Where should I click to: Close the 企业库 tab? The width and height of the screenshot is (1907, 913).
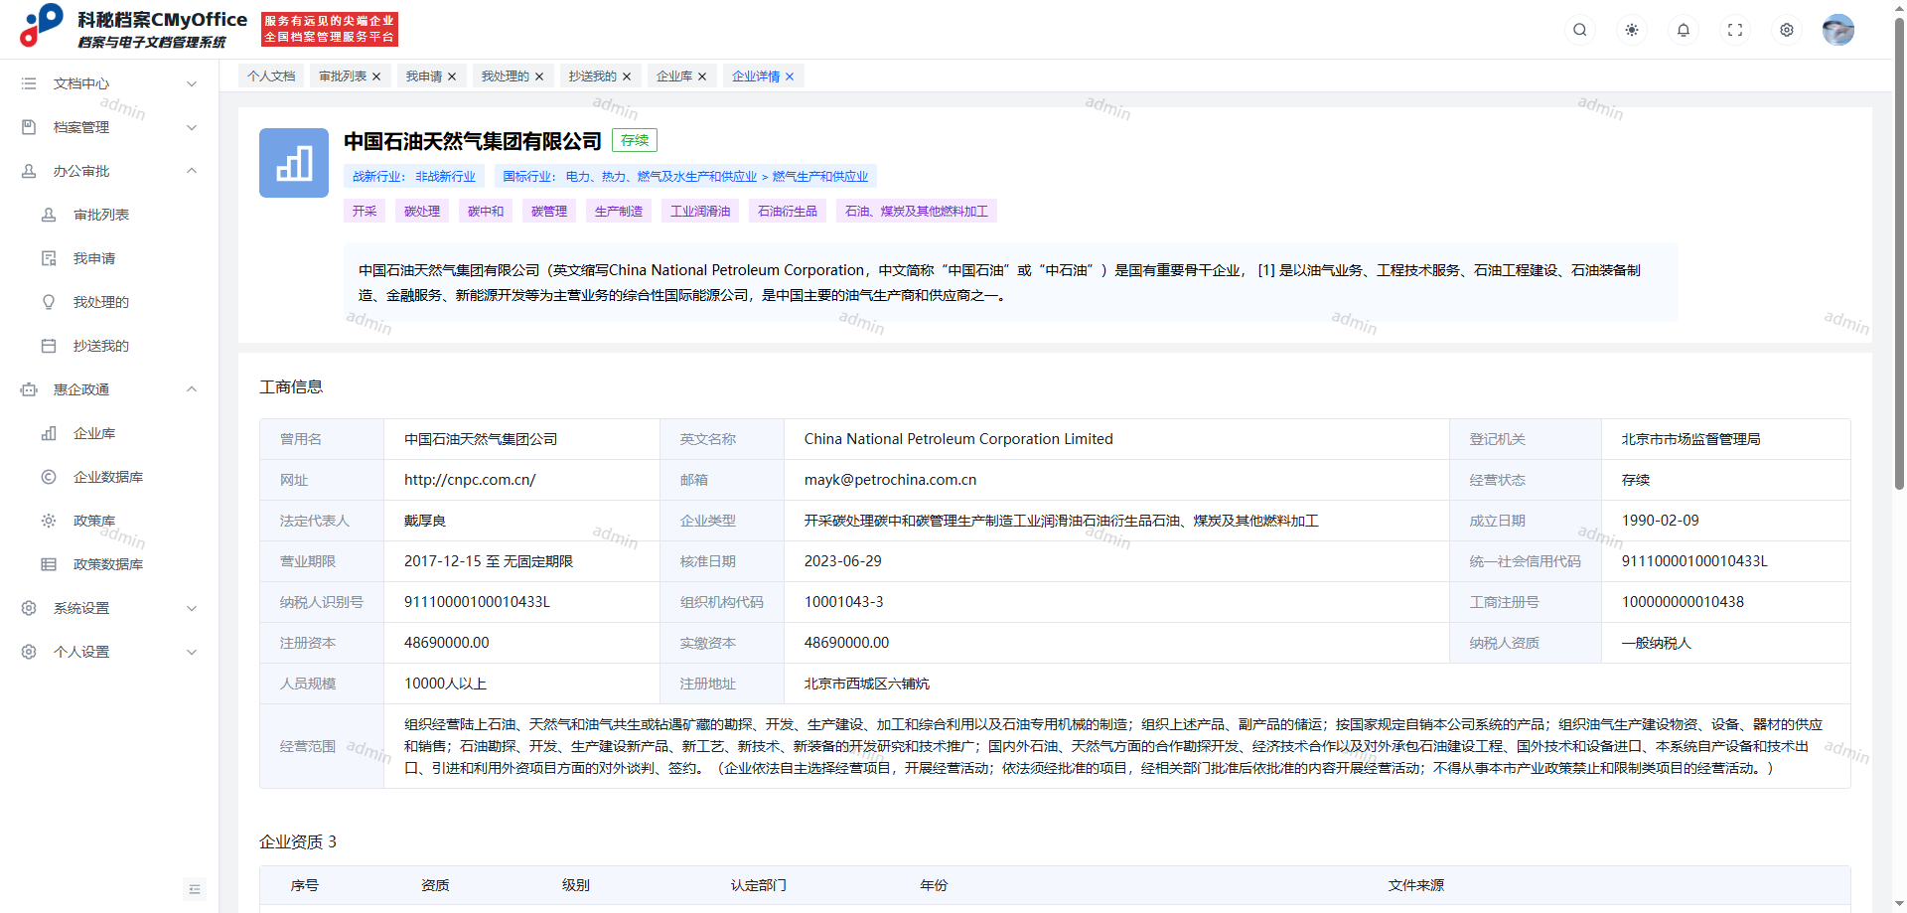pyautogui.click(x=702, y=76)
